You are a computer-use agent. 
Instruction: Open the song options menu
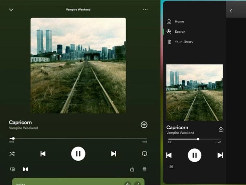pos(145,10)
